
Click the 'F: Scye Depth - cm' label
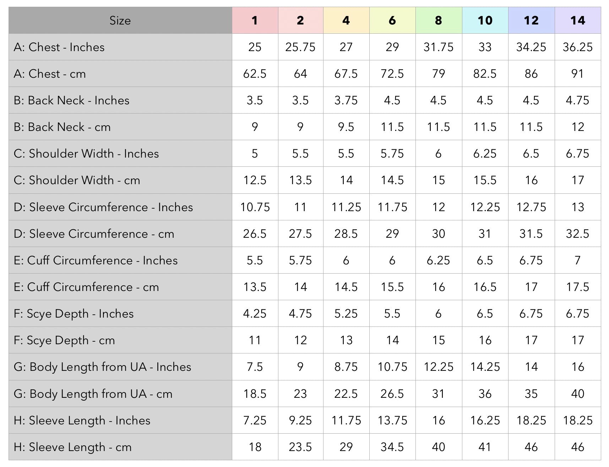pyautogui.click(x=64, y=340)
